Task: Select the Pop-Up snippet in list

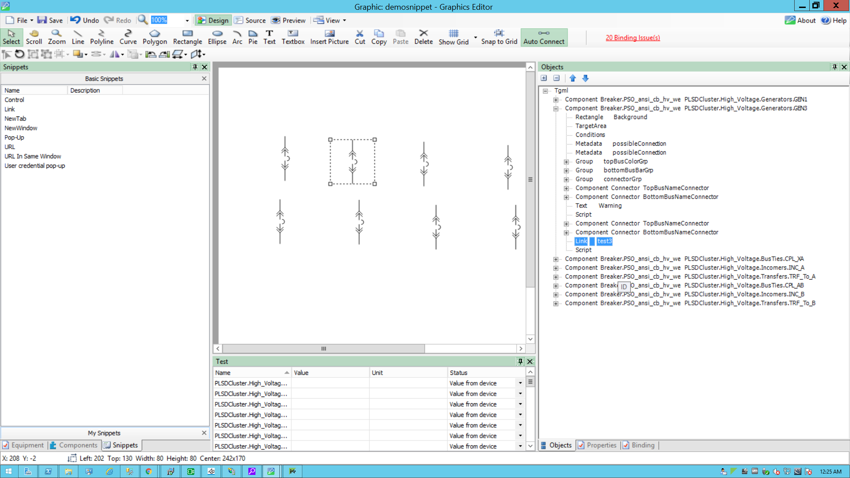Action: [15, 138]
